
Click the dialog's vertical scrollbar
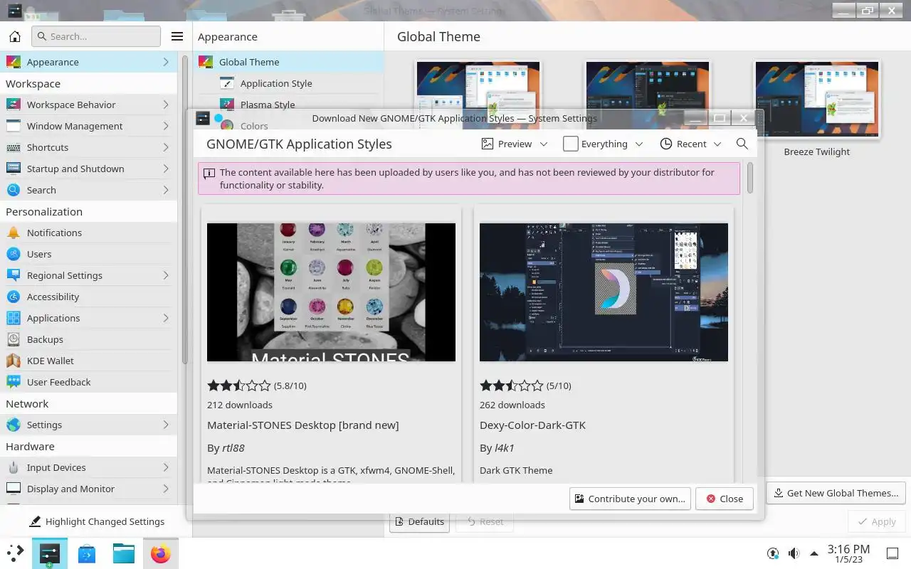(750, 178)
